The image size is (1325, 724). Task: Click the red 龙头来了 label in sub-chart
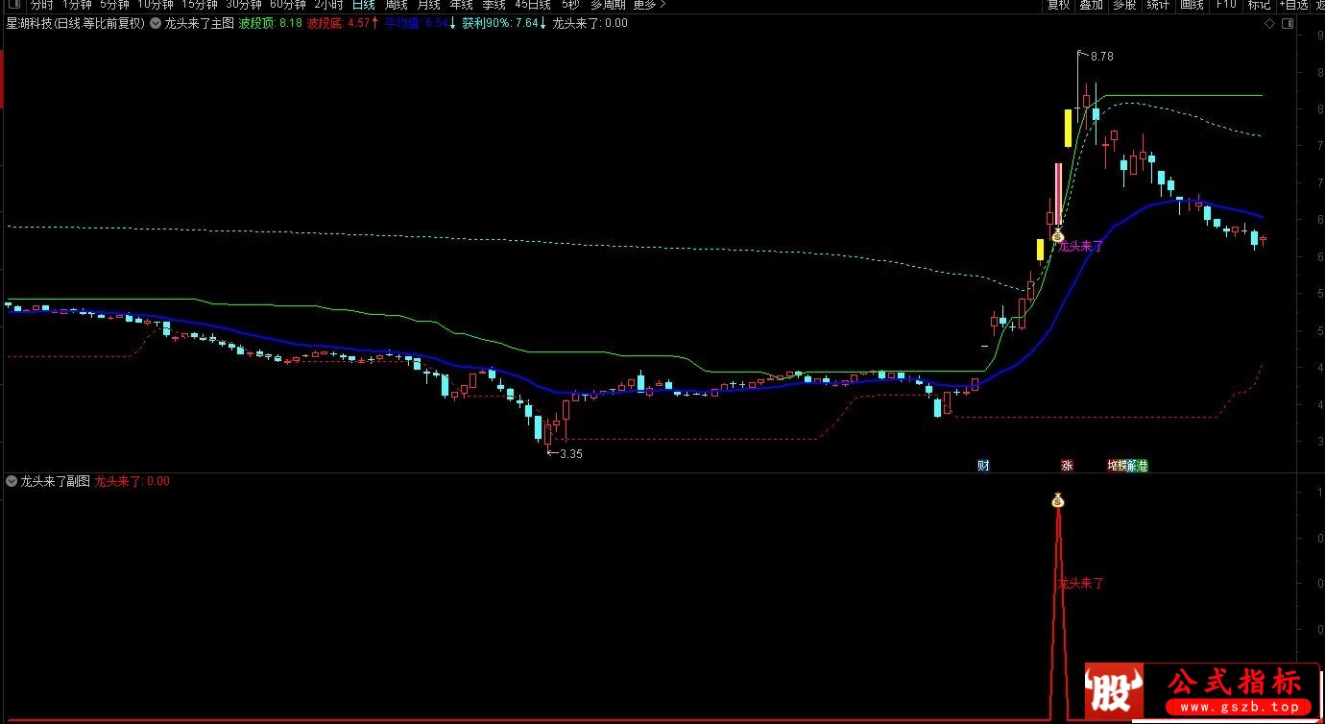pos(1081,583)
